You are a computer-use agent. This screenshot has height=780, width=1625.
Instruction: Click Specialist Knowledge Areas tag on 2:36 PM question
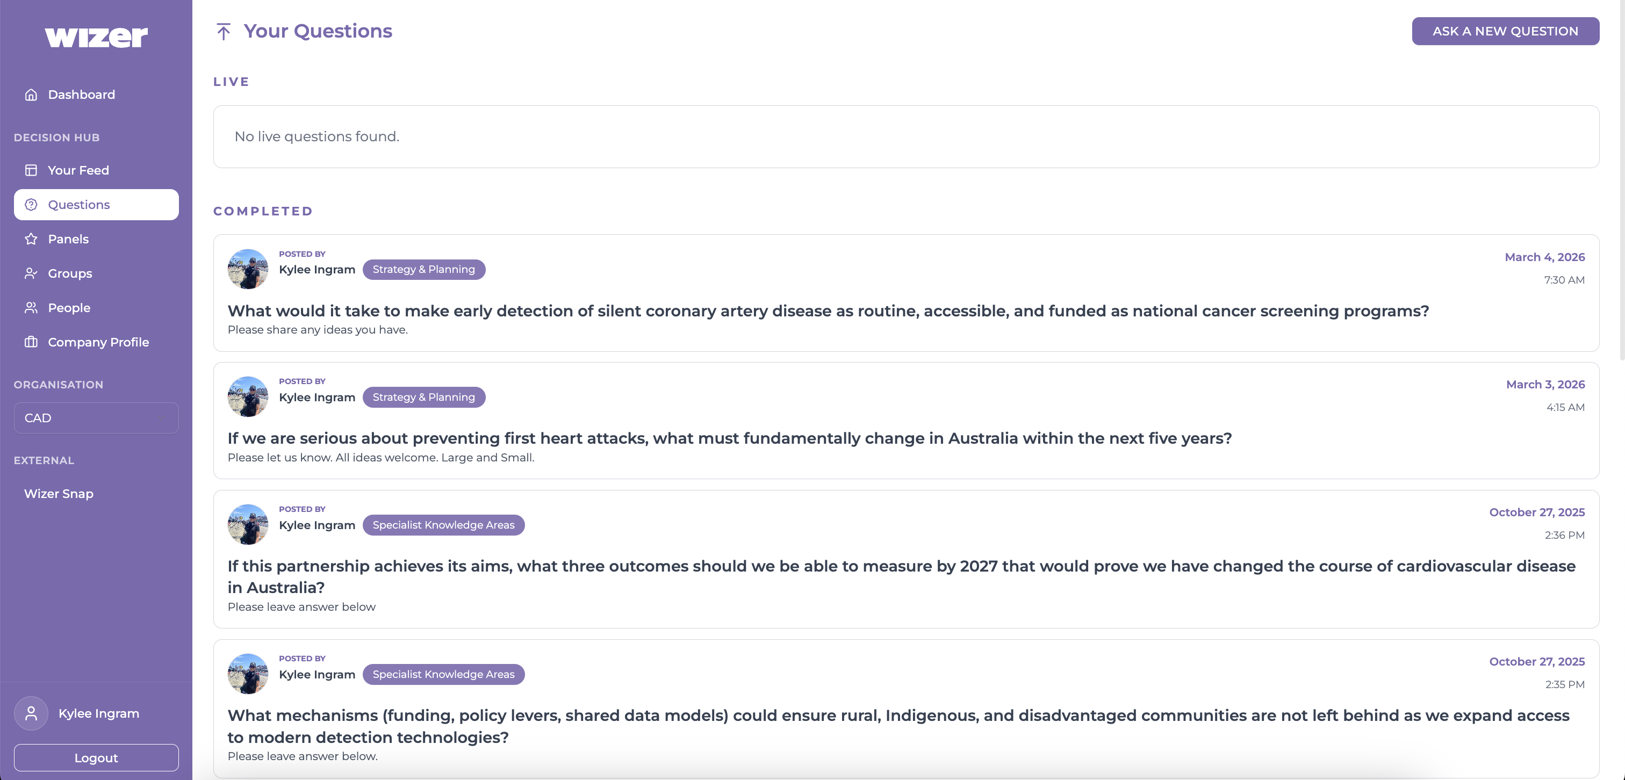[443, 525]
